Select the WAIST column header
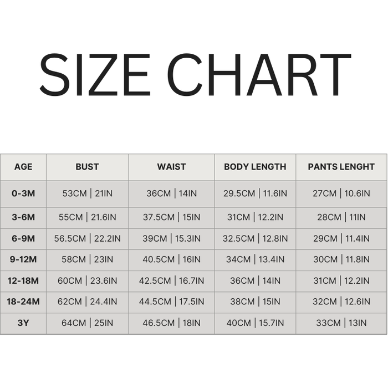 (171, 167)
